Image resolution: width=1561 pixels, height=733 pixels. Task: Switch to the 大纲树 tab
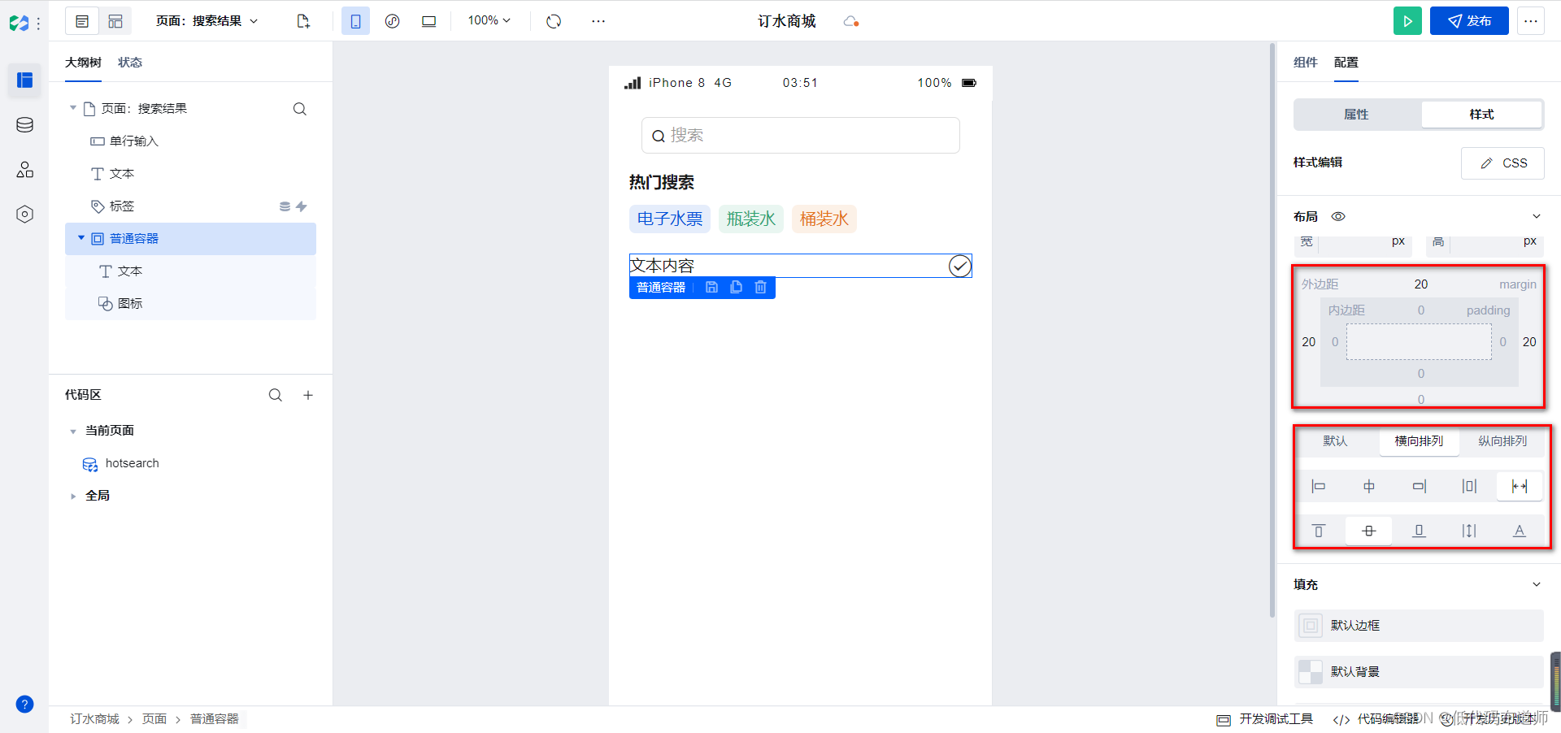[83, 63]
